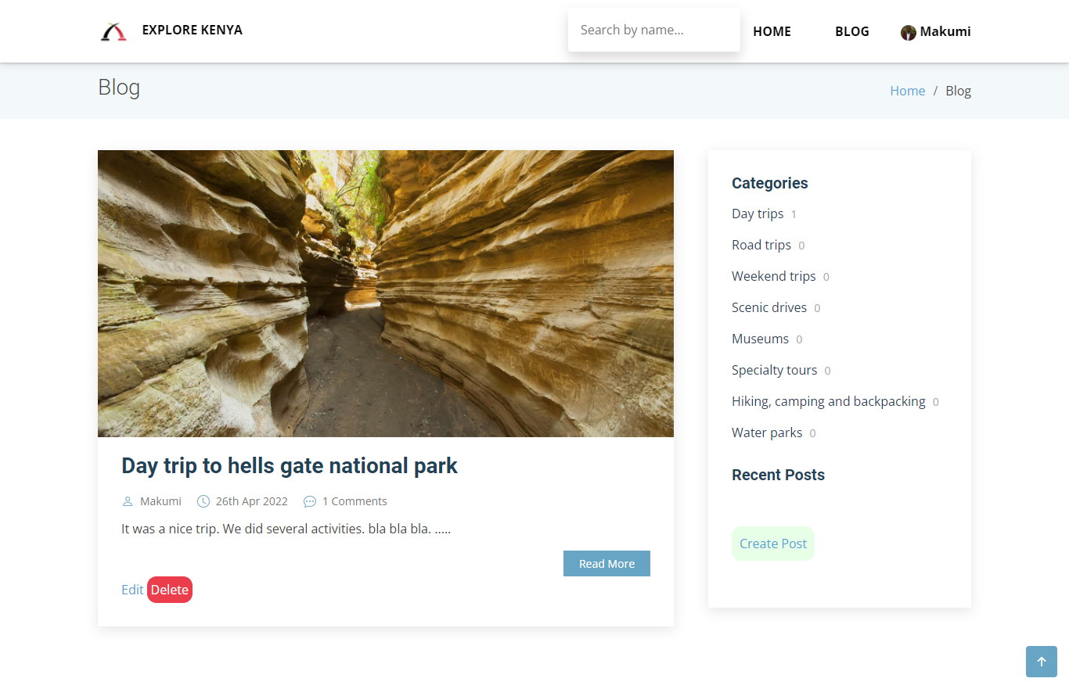This screenshot has height=689, width=1069.
Task: Open the Day trip to hells gate post title
Action: (x=290, y=466)
